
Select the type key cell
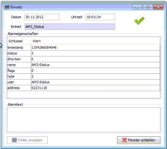click(19, 76)
